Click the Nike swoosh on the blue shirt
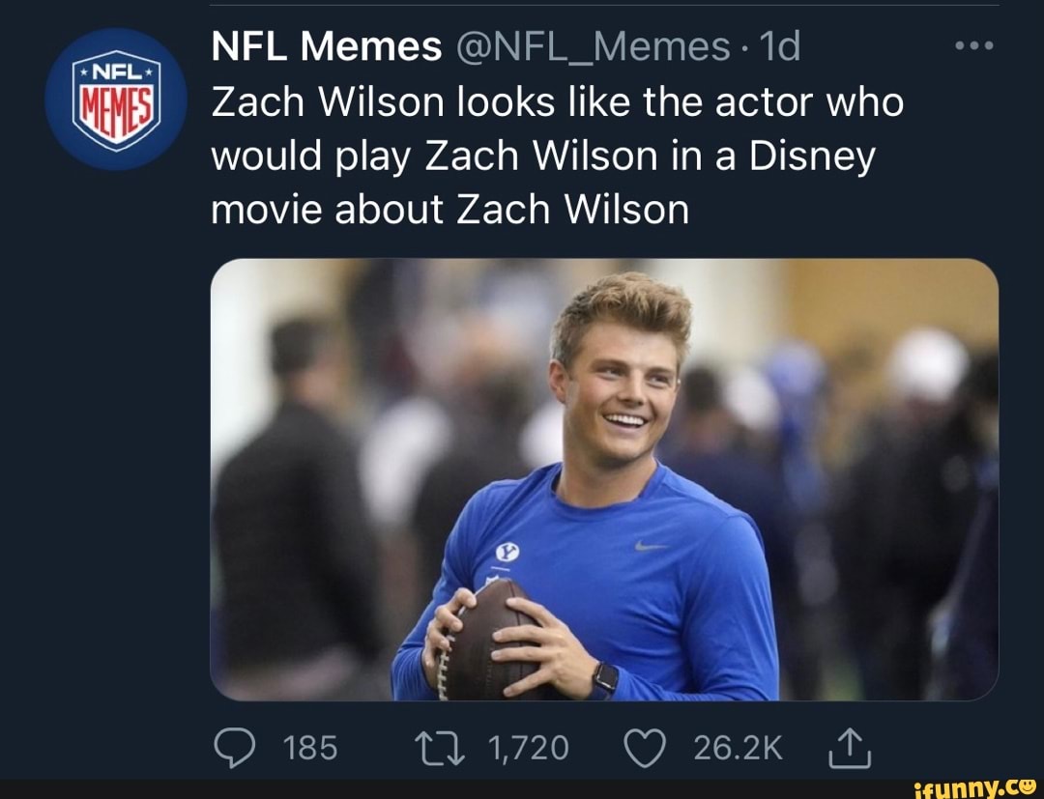Viewport: 1044px width, 799px height. pos(652,547)
